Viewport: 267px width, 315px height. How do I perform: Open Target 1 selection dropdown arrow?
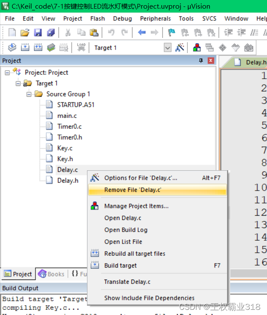point(167,48)
